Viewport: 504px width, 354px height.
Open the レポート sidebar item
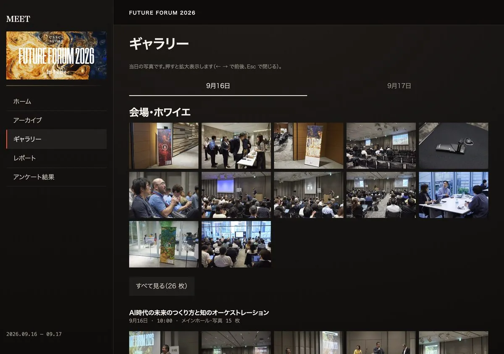click(56, 158)
